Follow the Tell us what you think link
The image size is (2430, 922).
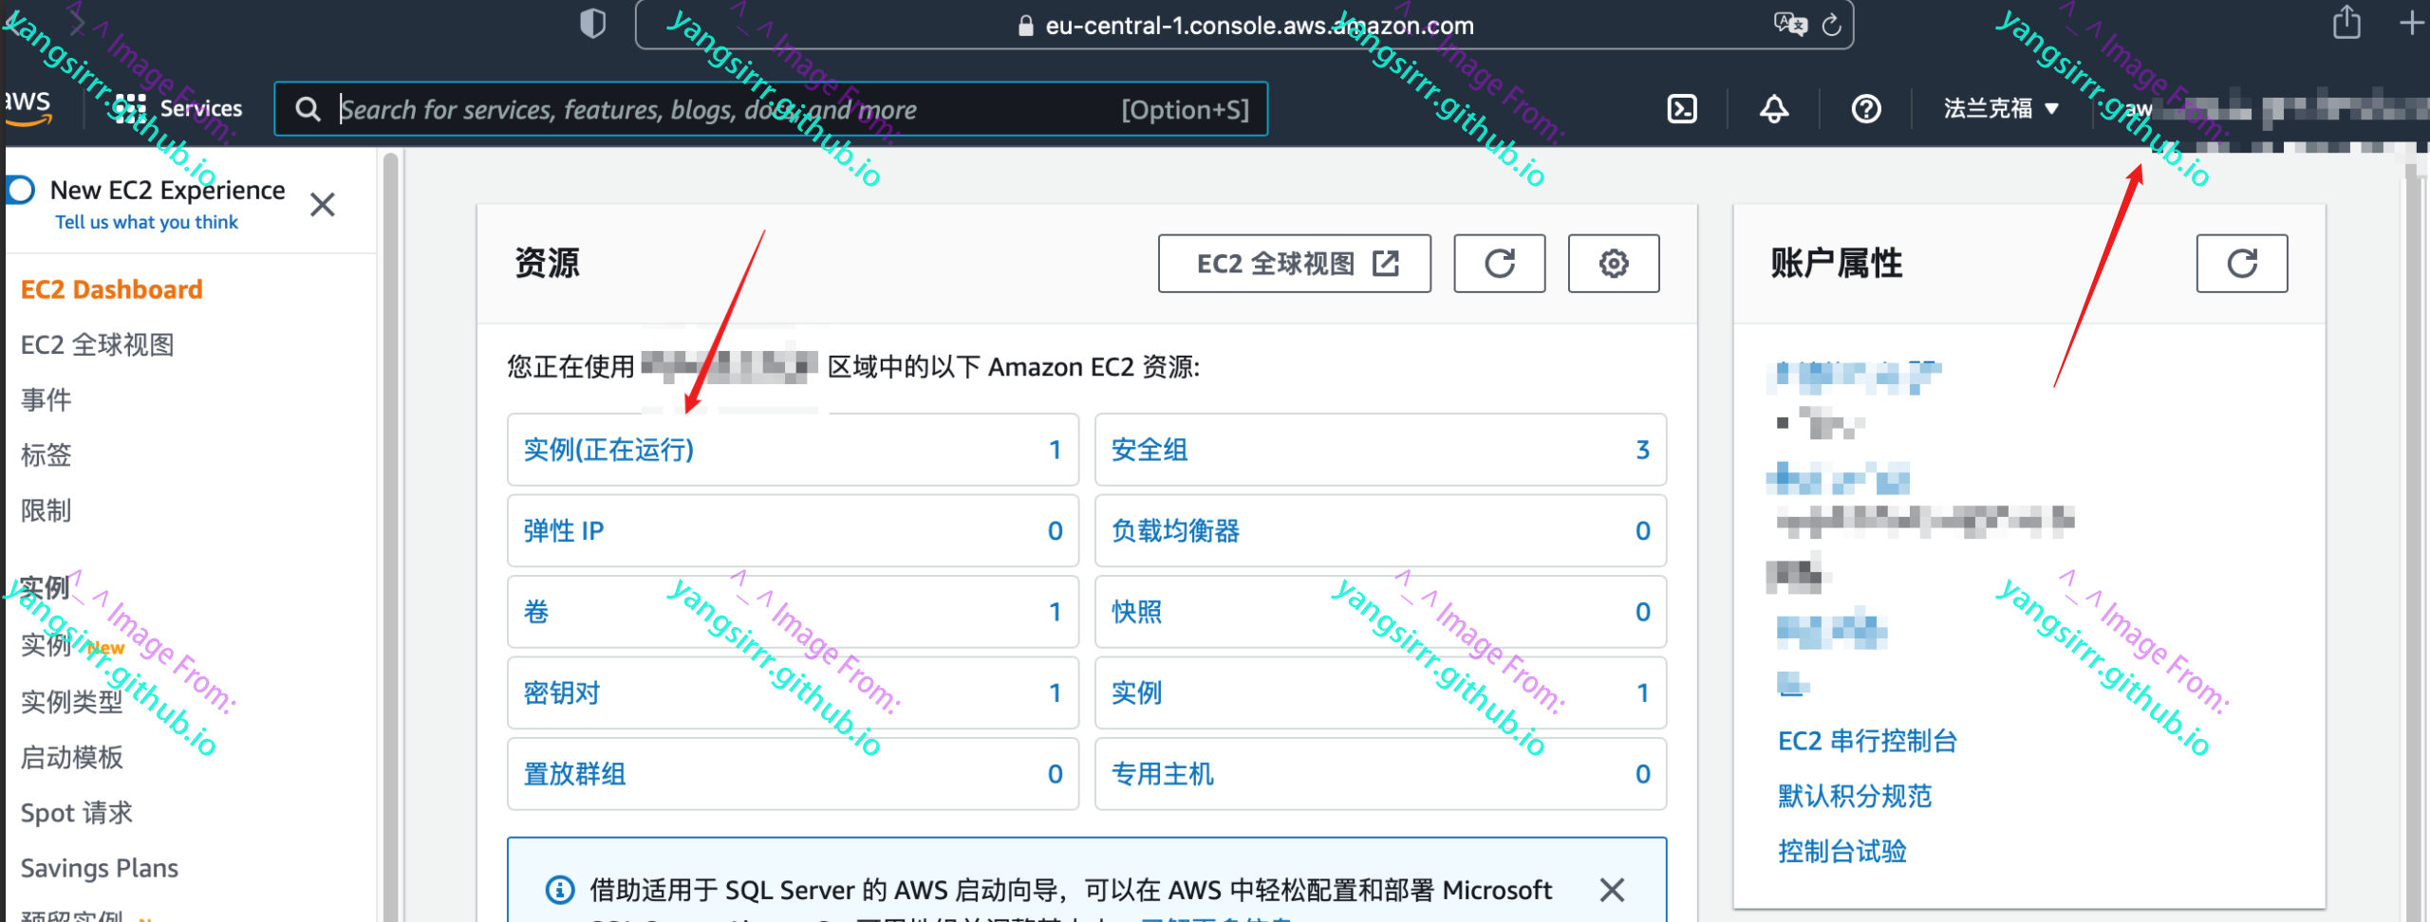[146, 222]
